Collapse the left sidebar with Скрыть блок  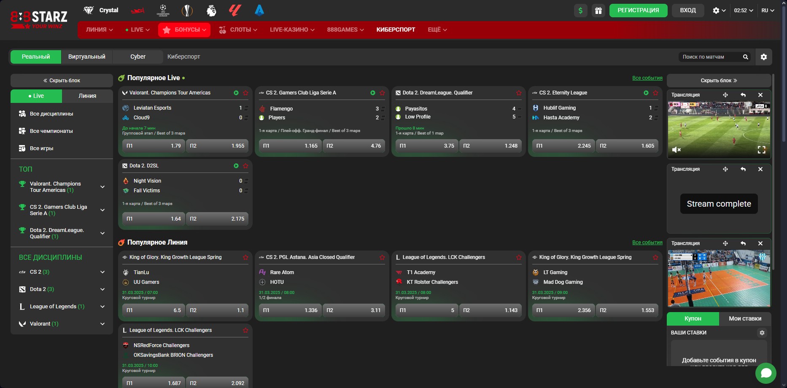[62, 81]
